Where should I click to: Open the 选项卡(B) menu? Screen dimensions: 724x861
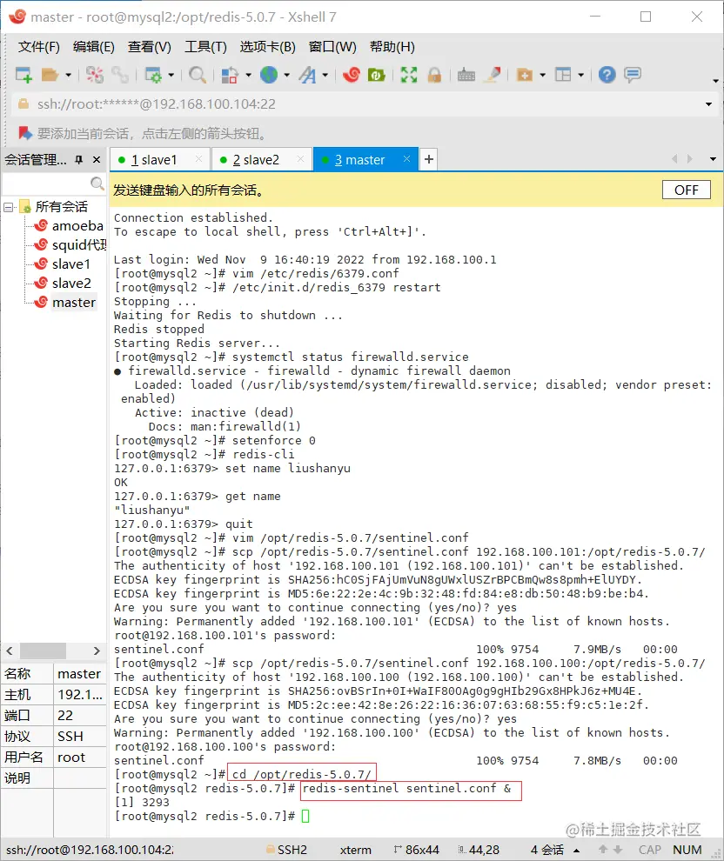[x=267, y=47]
